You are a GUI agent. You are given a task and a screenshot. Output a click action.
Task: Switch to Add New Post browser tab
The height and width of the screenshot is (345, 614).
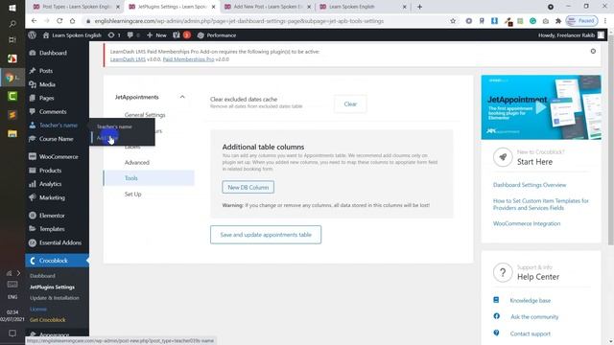[268, 7]
